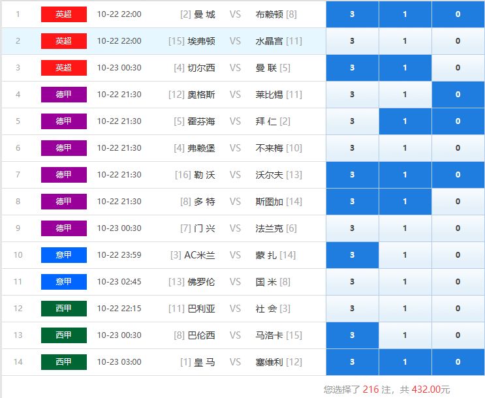This screenshot has width=485, height=398.
Task: Select result 1 for 门兴 vs 法兰克
Action: (405, 228)
